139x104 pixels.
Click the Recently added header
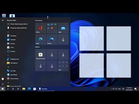[11, 20]
